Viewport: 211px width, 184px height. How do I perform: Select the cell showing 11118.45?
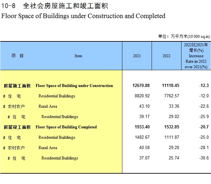(170, 85)
